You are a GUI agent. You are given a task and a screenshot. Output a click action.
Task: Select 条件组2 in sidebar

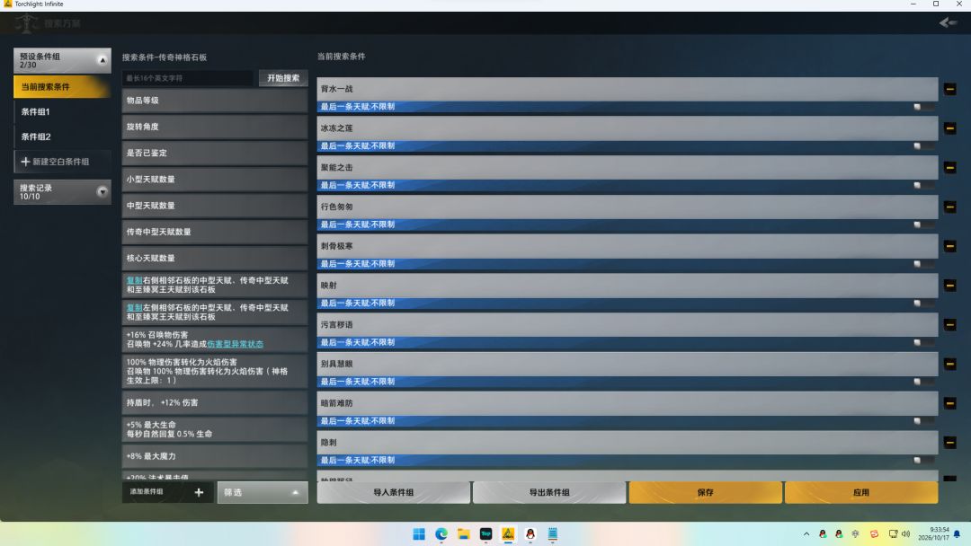(62, 136)
